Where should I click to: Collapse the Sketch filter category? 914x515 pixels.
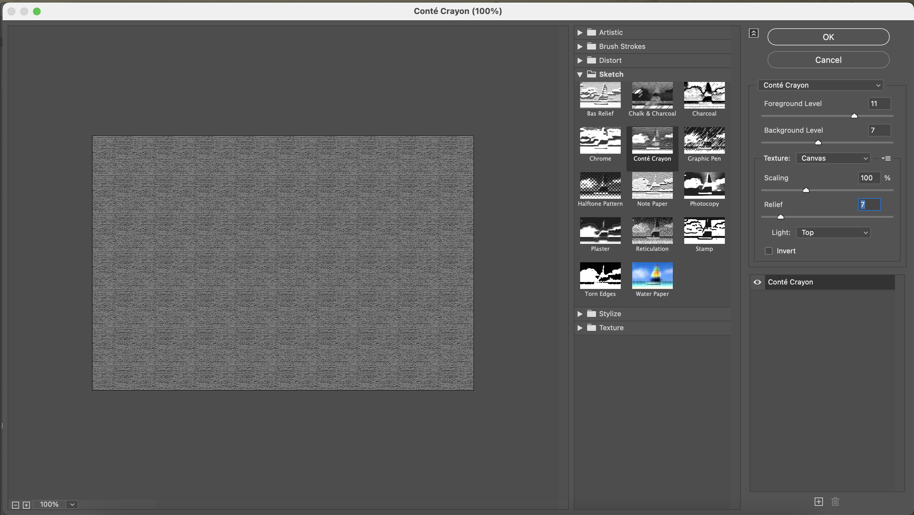[x=580, y=74]
